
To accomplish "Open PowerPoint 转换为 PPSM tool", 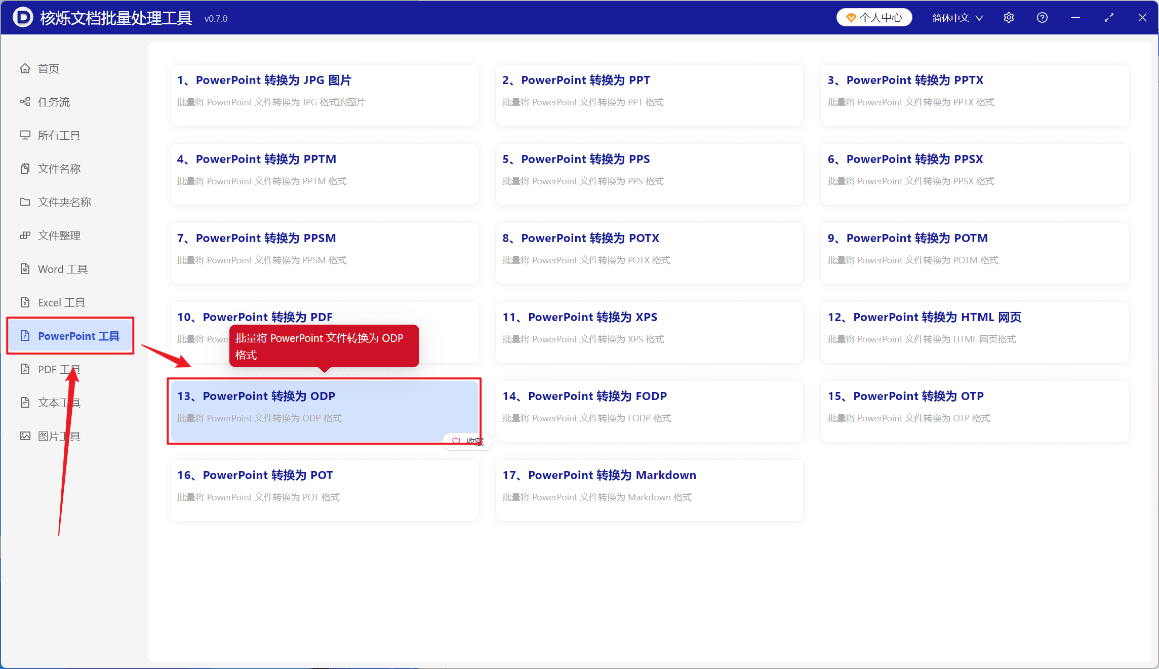I will (324, 253).
